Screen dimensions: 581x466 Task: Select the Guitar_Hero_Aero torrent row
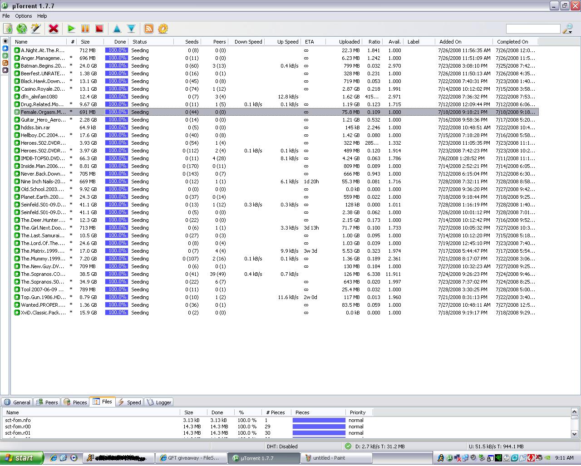click(275, 120)
